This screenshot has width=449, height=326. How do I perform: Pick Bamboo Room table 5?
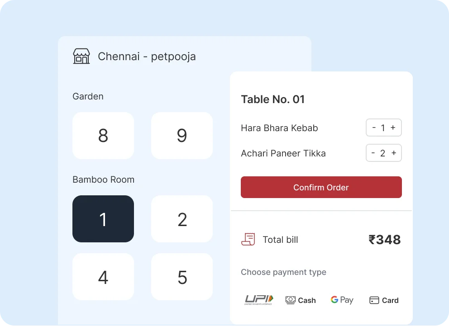tap(182, 277)
